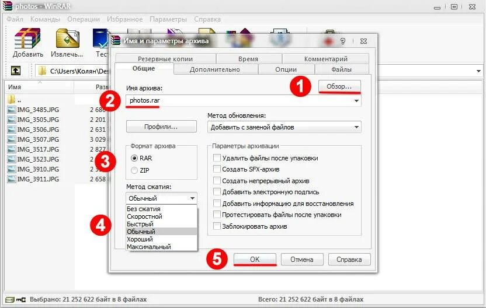Choose Максимальный compression method

point(161,247)
